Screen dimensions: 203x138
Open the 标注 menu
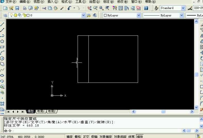[108, 2]
